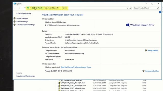
Task: Select SAP_HANA_ODBO_DRIVER_EN.chm in background window
Action: click(73, 85)
